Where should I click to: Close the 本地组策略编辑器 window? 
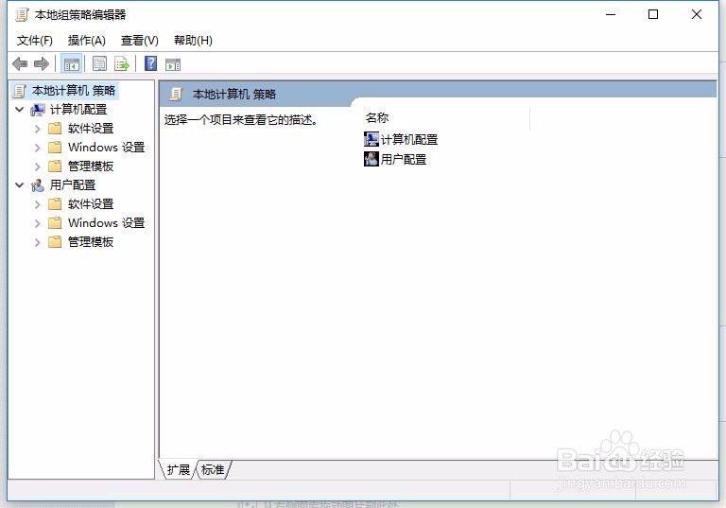click(x=697, y=14)
